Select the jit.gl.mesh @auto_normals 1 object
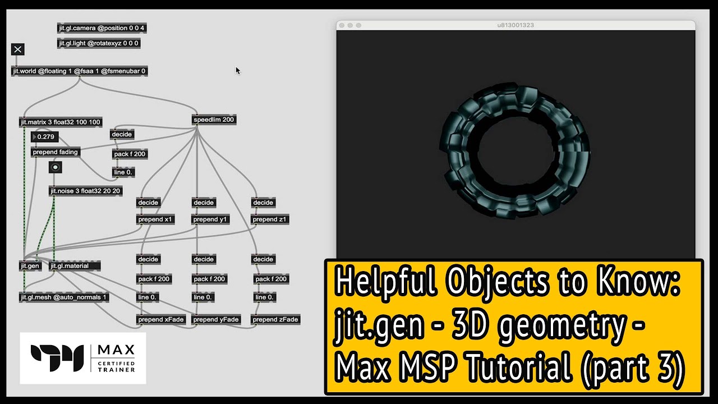718x404 pixels. tap(64, 297)
